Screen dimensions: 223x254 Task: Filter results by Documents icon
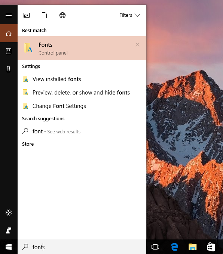tap(44, 15)
